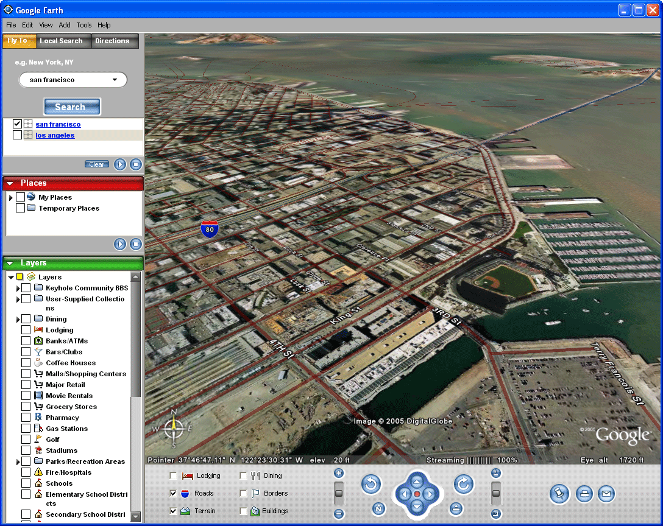Expand the Dining layer folder
Image resolution: width=663 pixels, height=526 pixels.
(18, 319)
